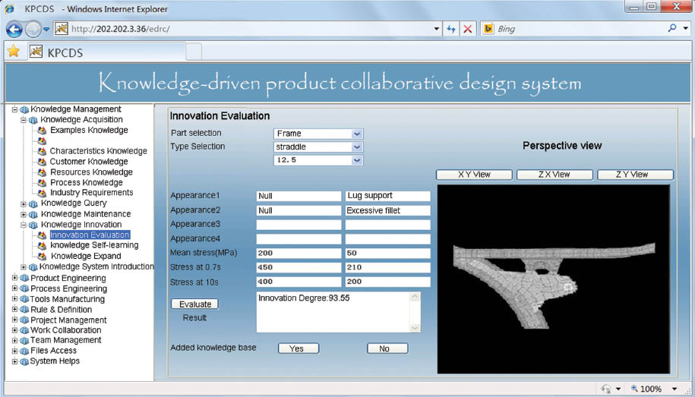Image resolution: width=695 pixels, height=397 pixels.
Task: Click the browser Back arrow button
Action: (x=14, y=29)
